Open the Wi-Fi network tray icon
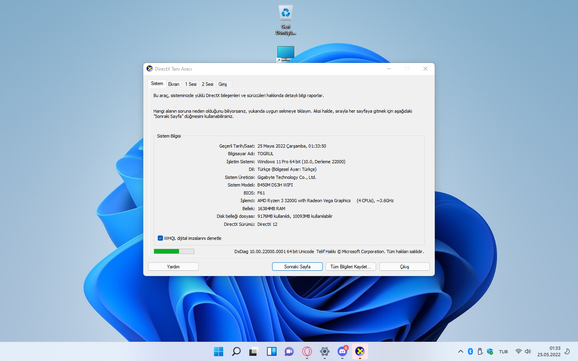This screenshot has height=361, width=578. [x=518, y=351]
